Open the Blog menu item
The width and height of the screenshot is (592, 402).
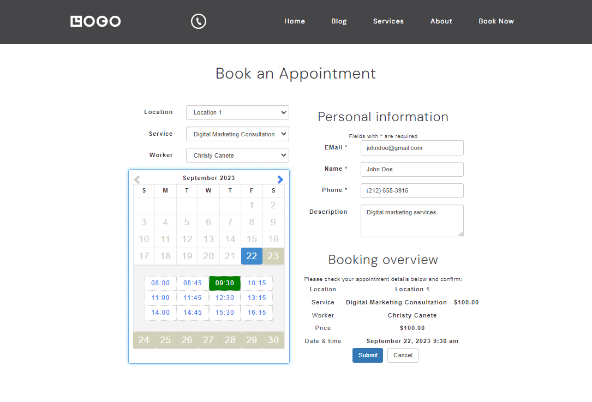click(x=339, y=21)
